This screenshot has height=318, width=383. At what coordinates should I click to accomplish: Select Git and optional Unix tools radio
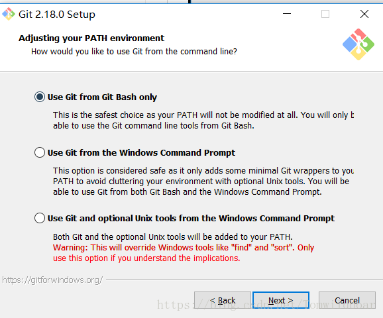40,218
